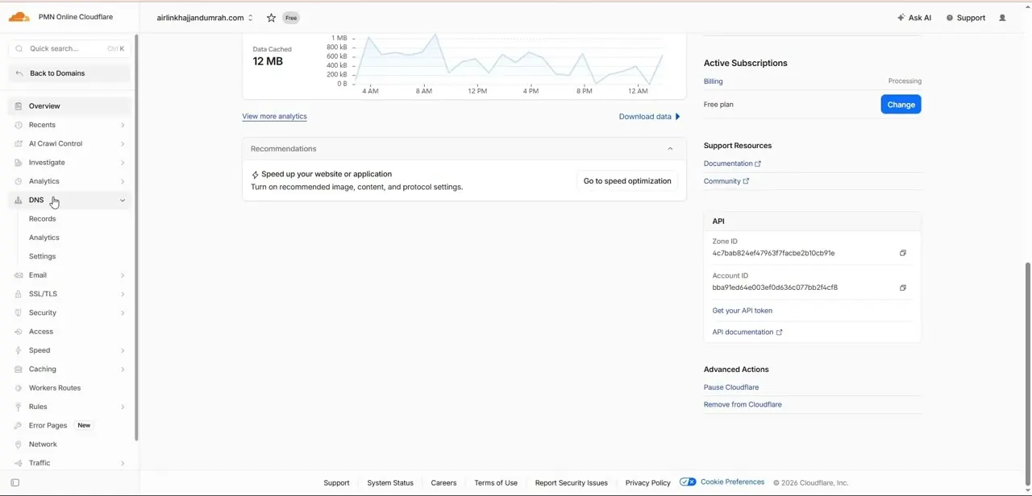The image size is (1032, 496).
Task: Click the Download data arrow icon
Action: tap(677, 117)
